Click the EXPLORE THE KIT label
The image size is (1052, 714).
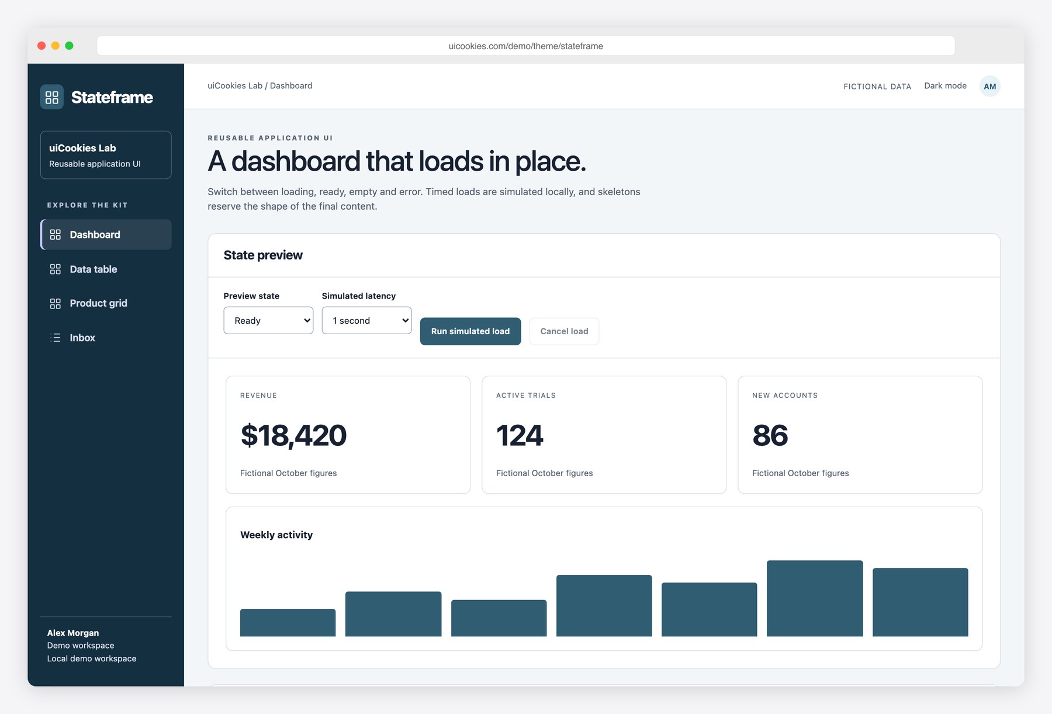point(87,205)
